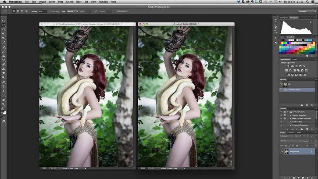Select the Type tool
318x179 pixels.
4,87
